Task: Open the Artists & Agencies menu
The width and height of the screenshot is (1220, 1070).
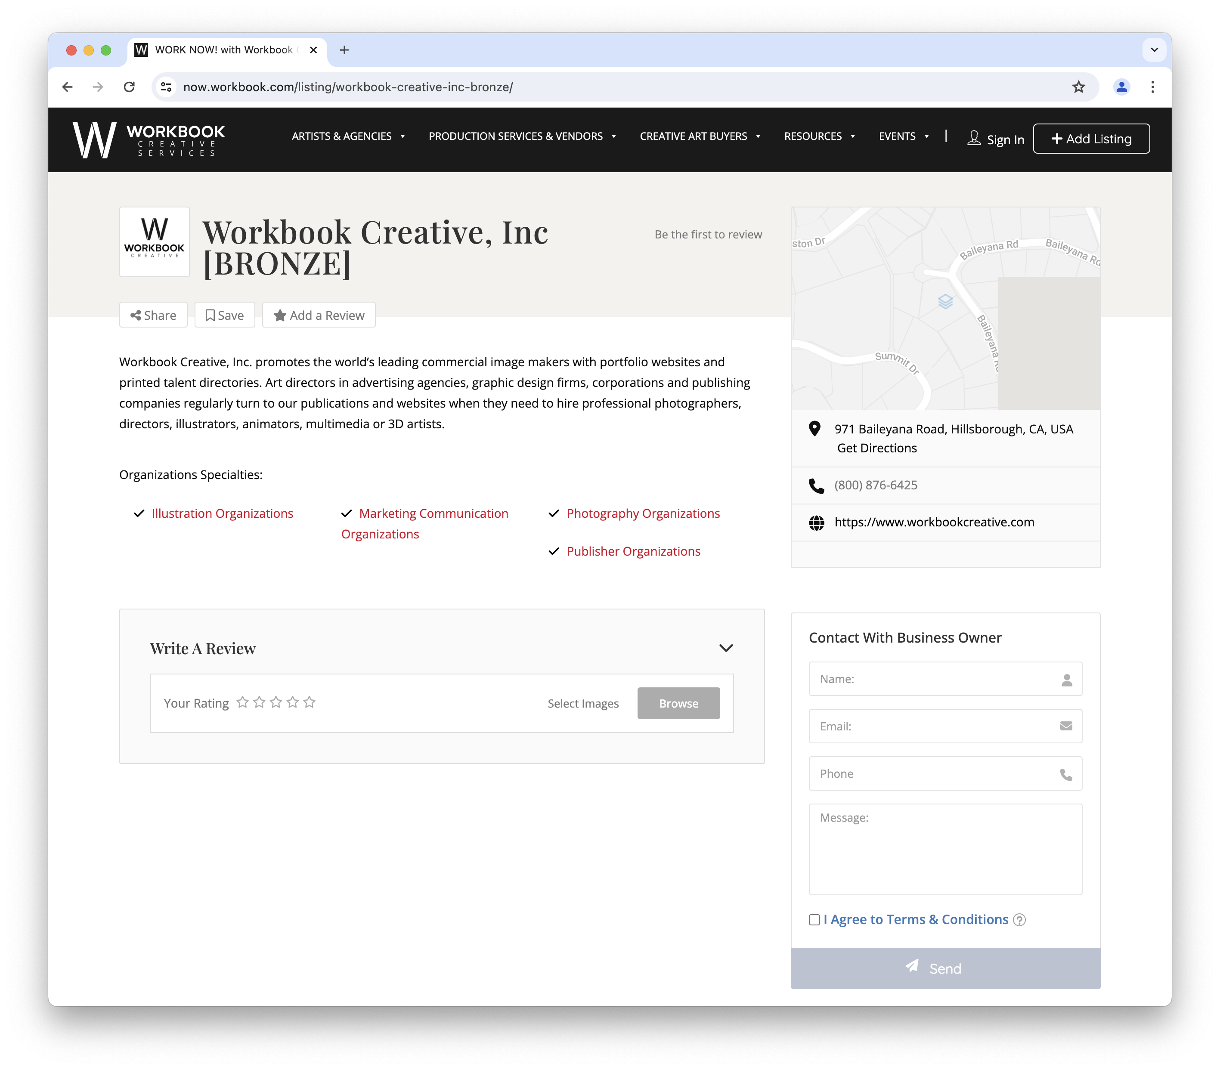Action: coord(341,137)
